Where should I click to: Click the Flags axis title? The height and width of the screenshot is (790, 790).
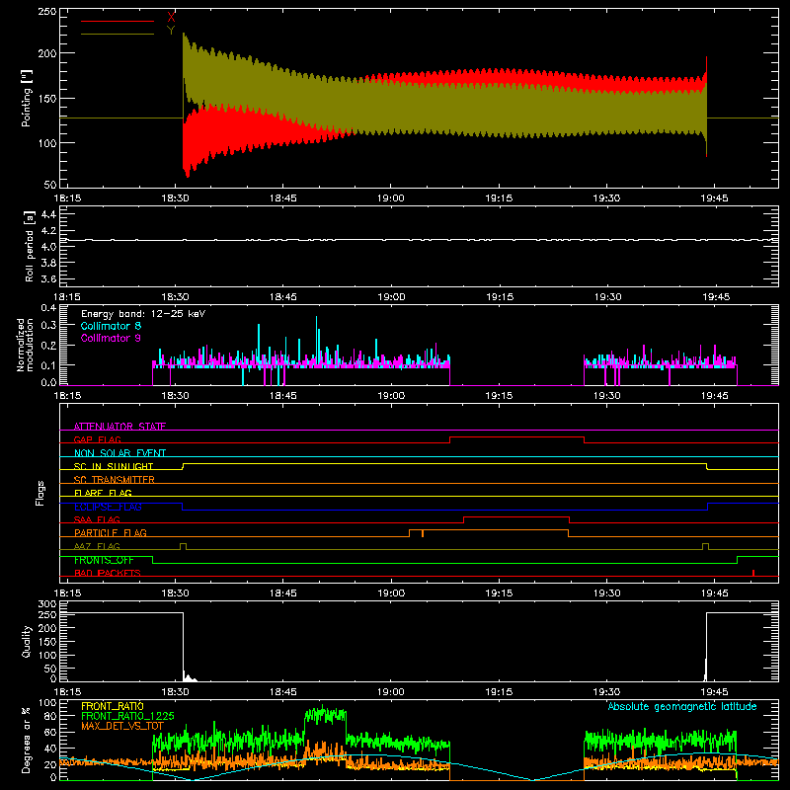coord(39,493)
